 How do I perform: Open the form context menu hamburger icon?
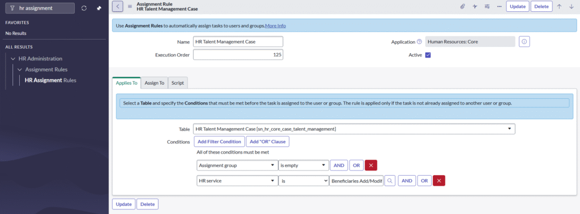(x=130, y=6)
